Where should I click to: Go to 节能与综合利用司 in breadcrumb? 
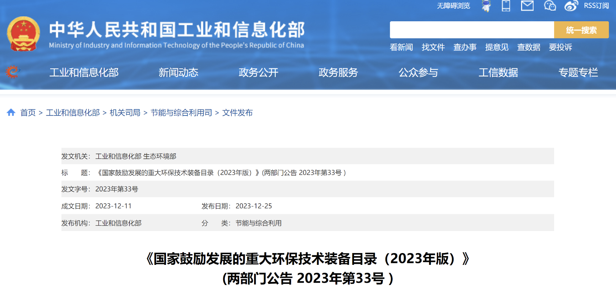tap(181, 112)
